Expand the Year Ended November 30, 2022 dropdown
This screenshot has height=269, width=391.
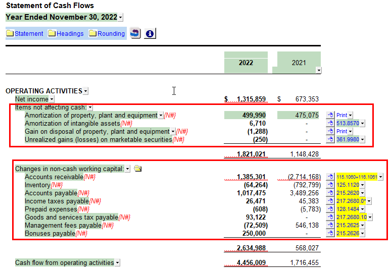coord(120,18)
